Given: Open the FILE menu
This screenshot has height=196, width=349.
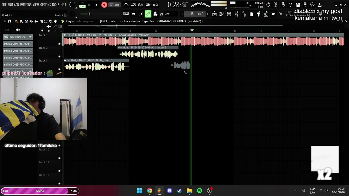Looking at the screenshot, I should [x=4, y=5].
